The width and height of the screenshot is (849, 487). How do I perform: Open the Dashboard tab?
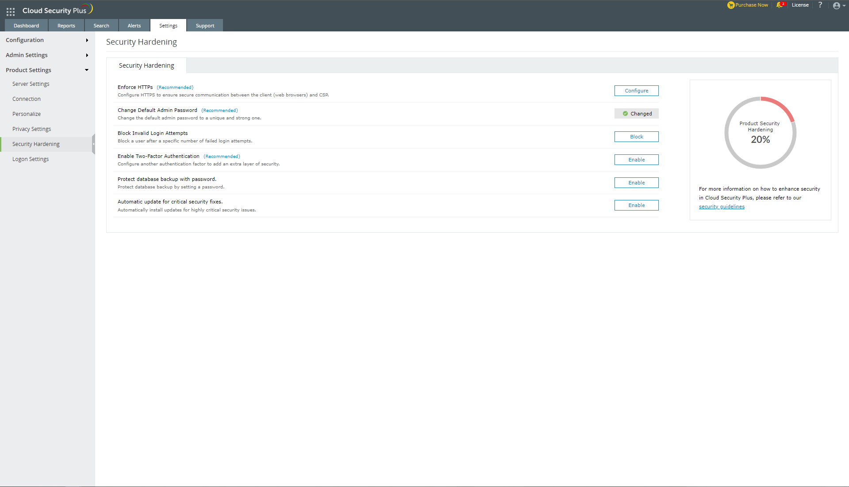click(27, 26)
